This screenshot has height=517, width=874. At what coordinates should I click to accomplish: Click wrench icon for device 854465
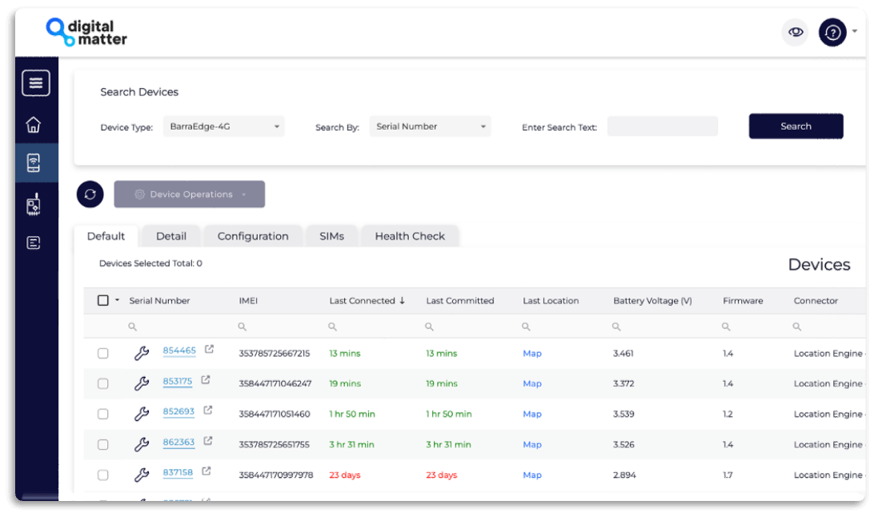[142, 353]
